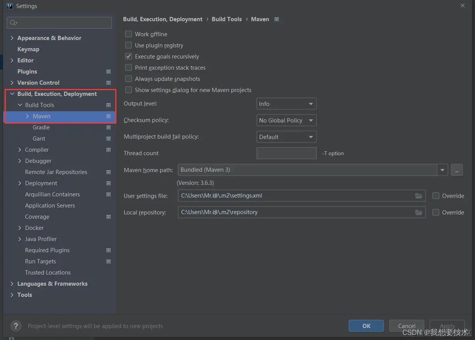Click folder browse icon in User settings file

coord(418,196)
